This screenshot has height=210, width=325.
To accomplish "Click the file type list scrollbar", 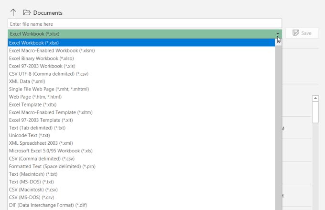I will [278, 124].
